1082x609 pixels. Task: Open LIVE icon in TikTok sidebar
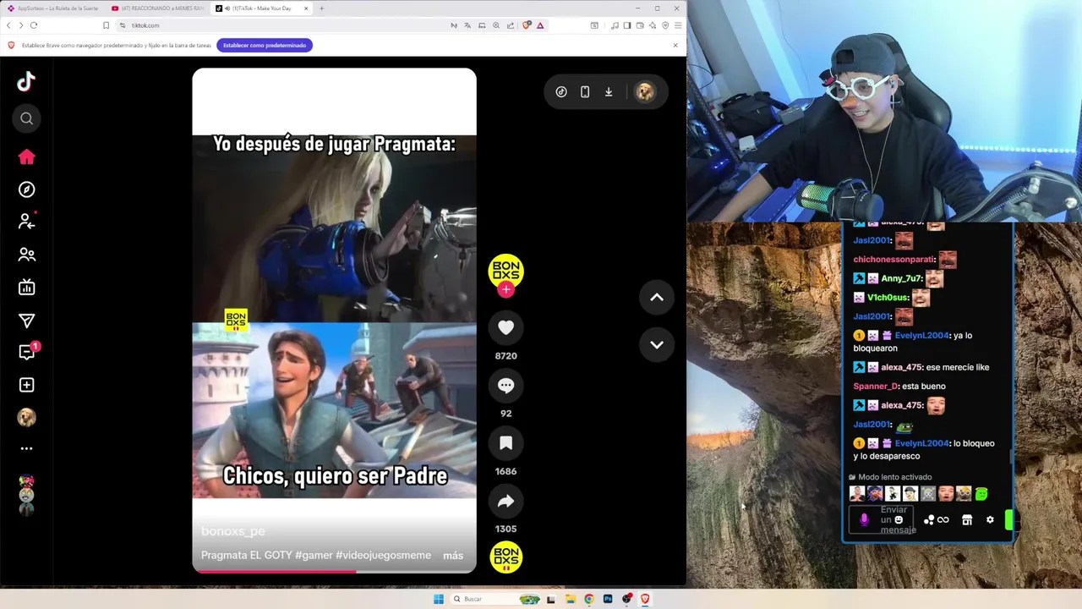(x=26, y=288)
